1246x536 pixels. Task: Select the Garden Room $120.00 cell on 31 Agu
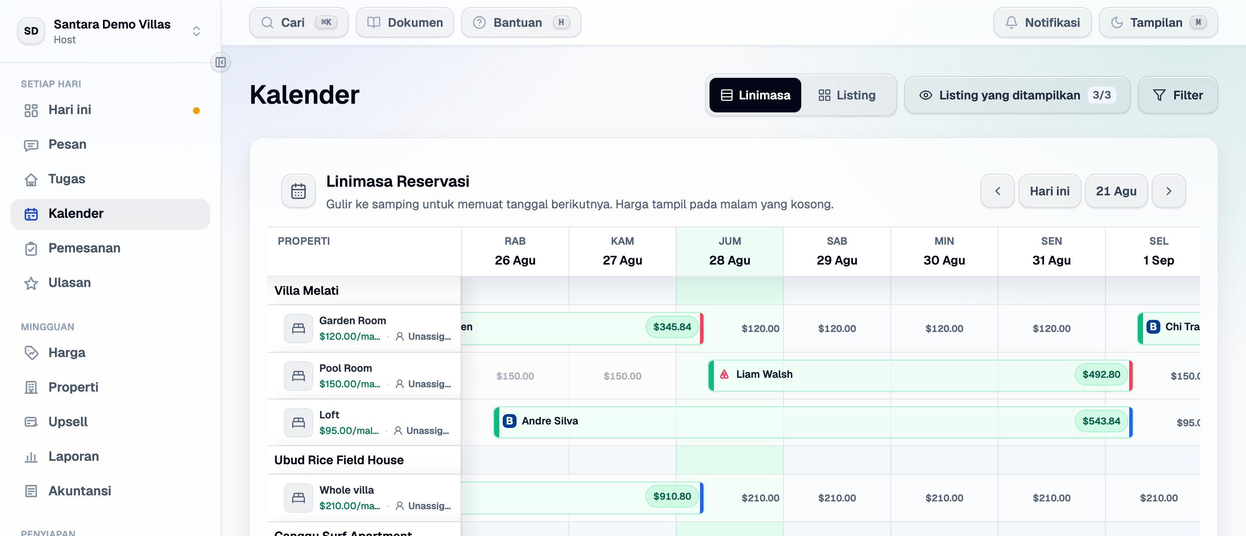click(x=1052, y=329)
